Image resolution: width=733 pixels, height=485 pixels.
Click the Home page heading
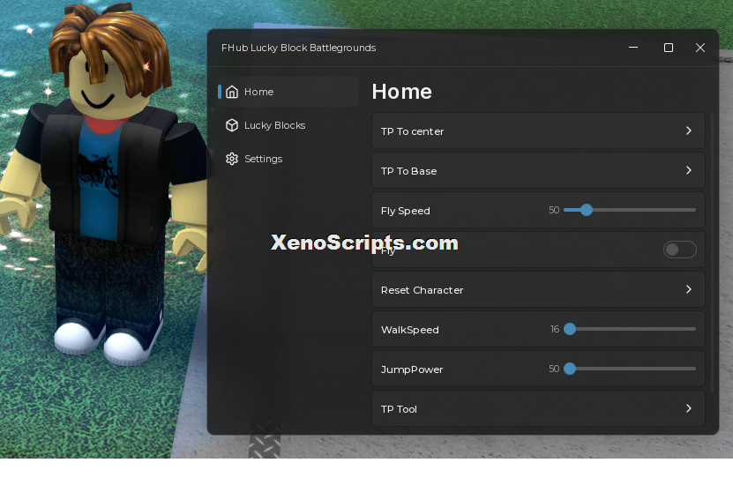(401, 92)
